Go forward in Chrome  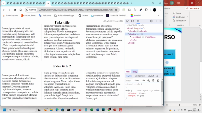coord(9,10)
